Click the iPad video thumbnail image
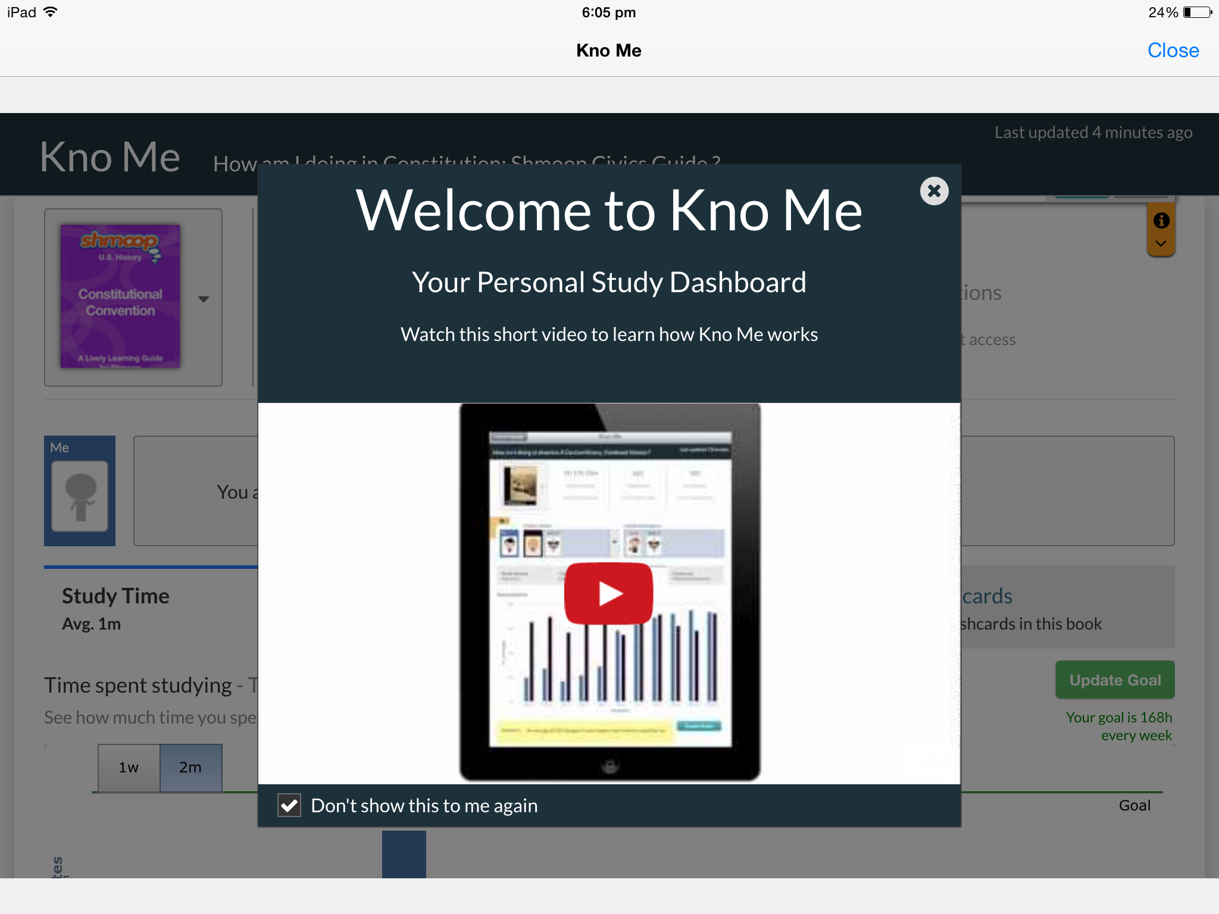Screen dimensions: 1219x914 [609, 593]
